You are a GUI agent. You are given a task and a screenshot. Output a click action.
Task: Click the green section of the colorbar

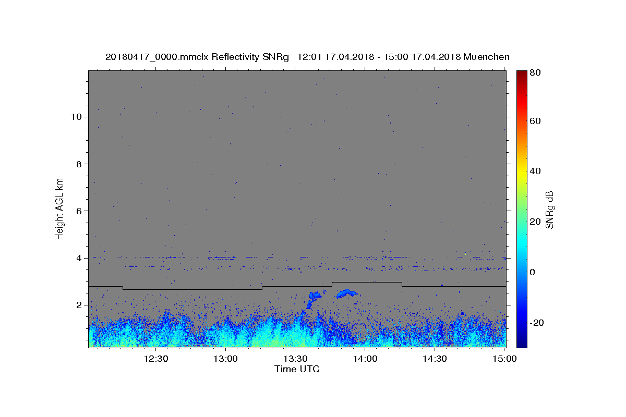click(x=521, y=208)
